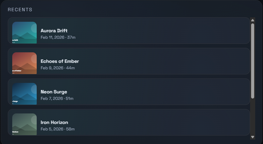Click the Feb 11, 2026 · 37m date line

coord(58,37)
